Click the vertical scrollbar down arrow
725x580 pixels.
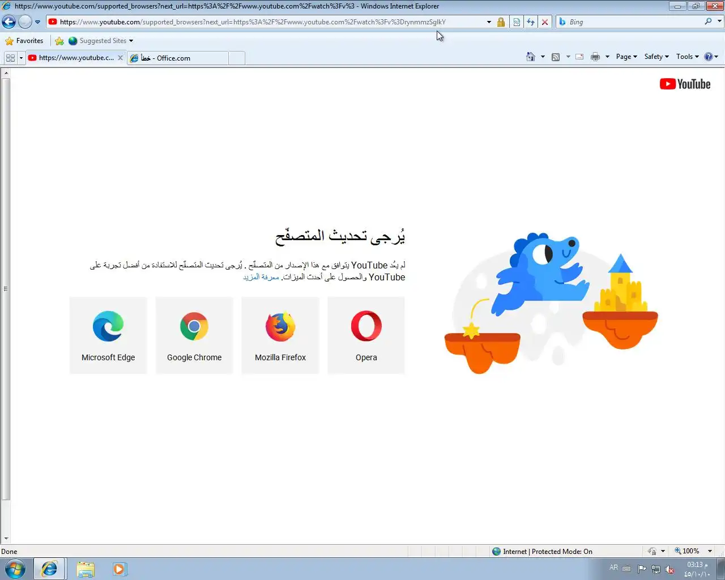[6, 539]
